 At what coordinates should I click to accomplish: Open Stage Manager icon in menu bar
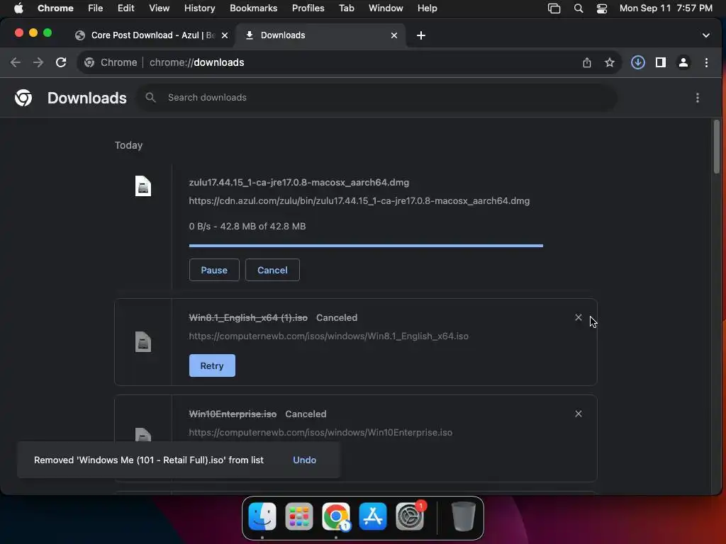coord(554,8)
